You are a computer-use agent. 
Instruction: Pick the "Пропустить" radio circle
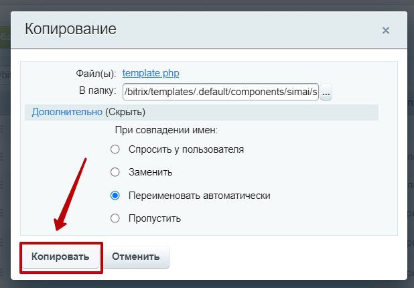click(115, 218)
